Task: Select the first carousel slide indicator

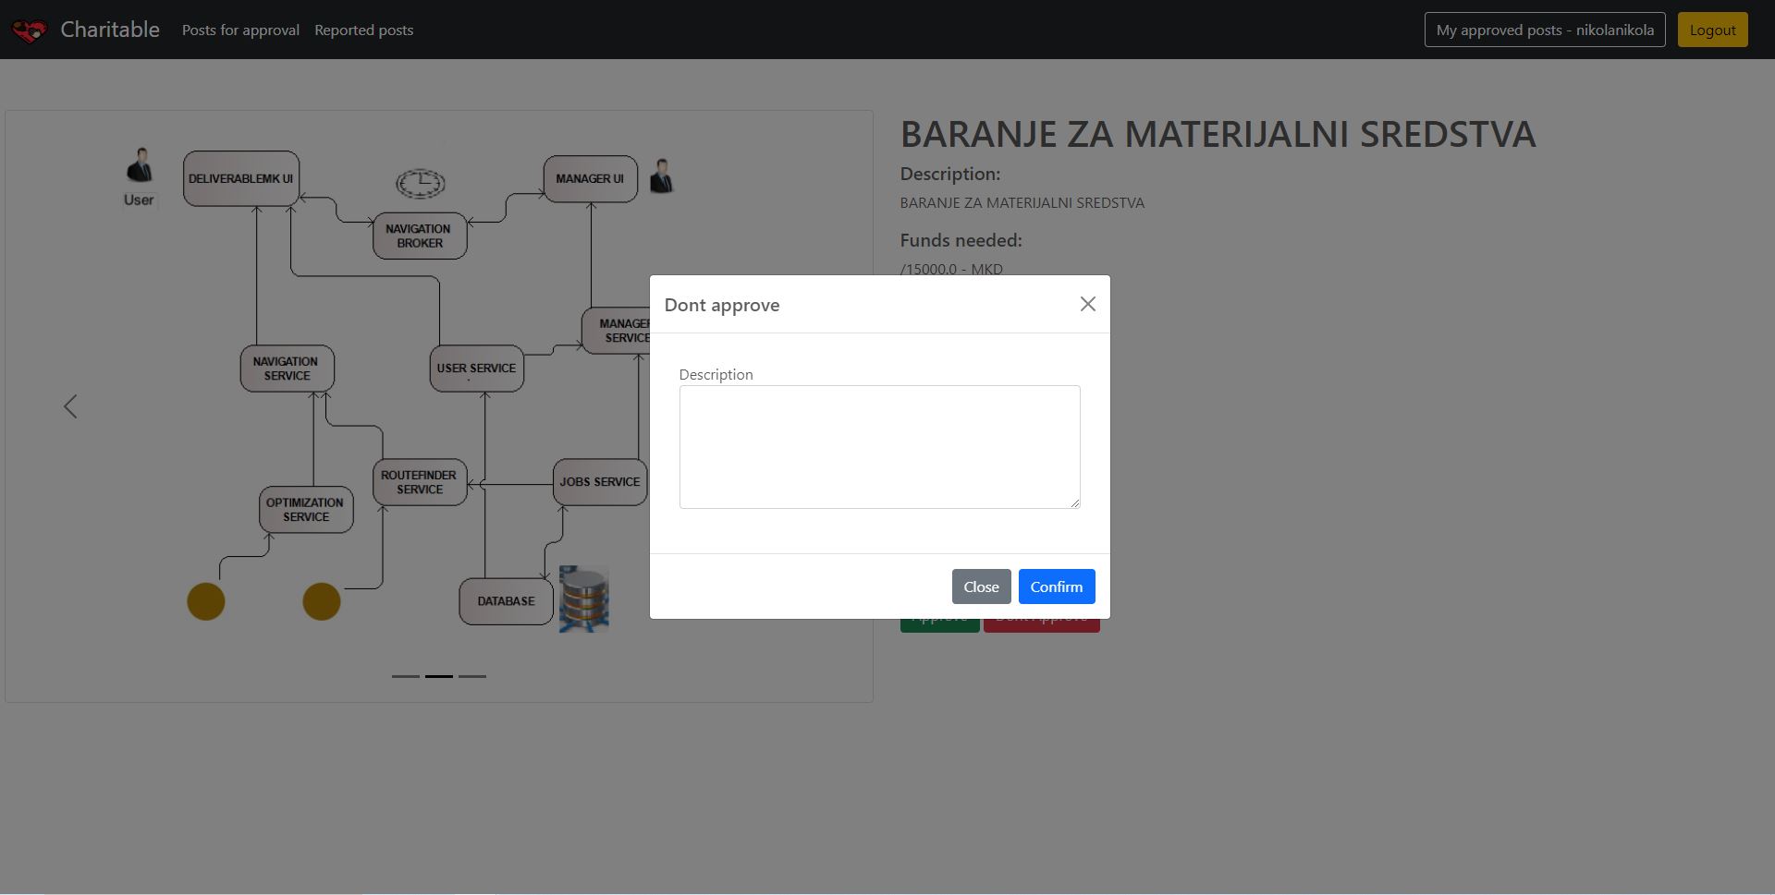Action: 406,676
